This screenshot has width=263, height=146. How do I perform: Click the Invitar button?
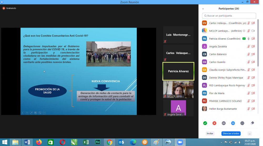click(210, 134)
